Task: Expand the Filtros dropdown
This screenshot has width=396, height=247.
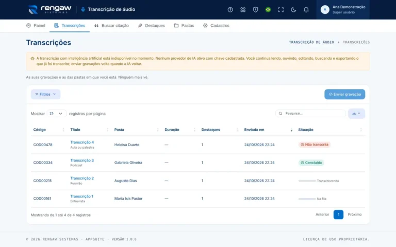Action: point(45,94)
